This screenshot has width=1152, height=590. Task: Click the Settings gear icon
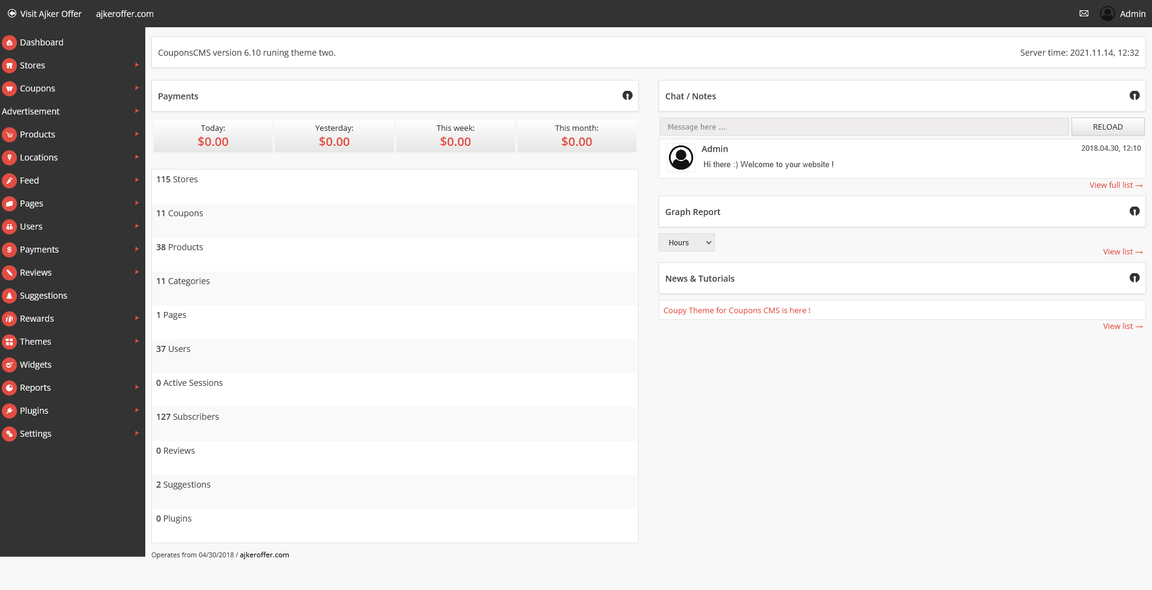(x=9, y=434)
